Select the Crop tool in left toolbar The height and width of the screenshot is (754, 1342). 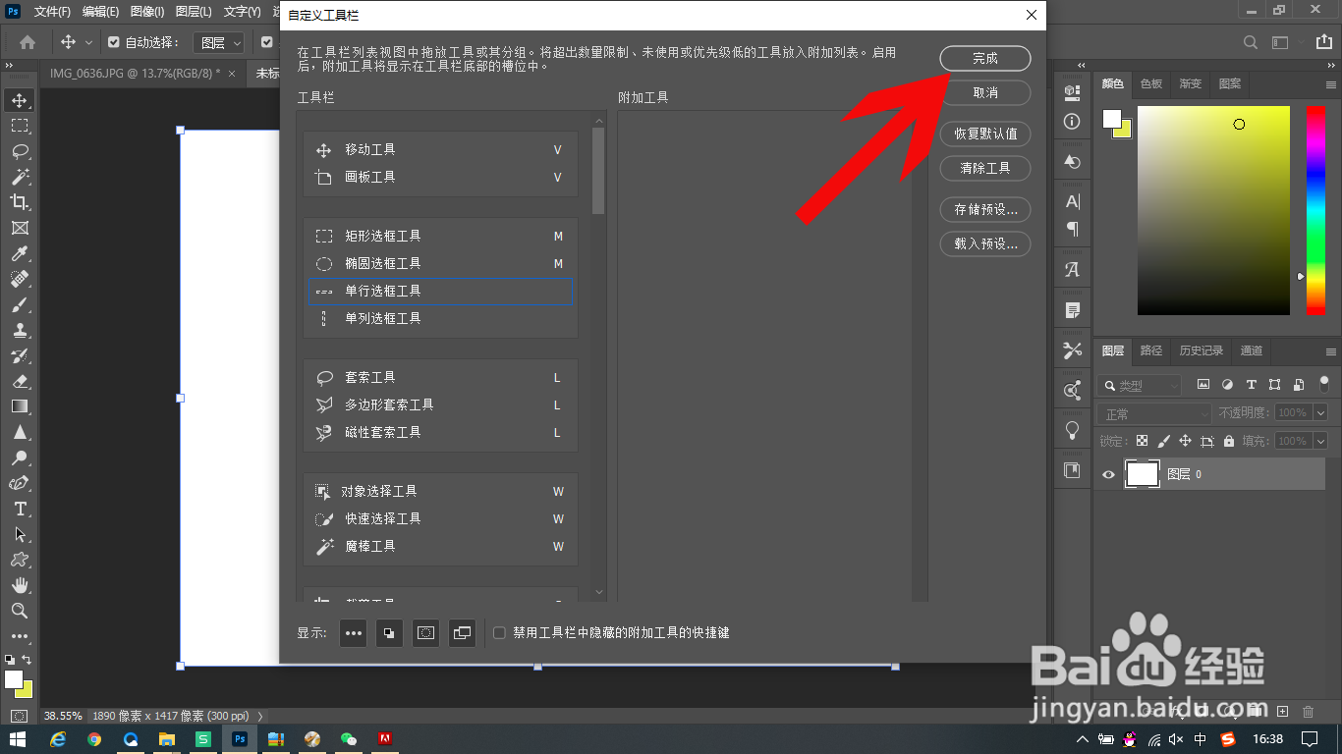[x=19, y=202]
